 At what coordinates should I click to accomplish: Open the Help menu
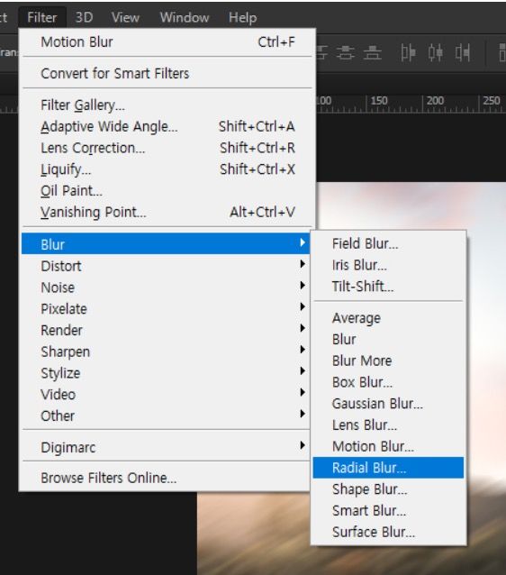click(242, 17)
